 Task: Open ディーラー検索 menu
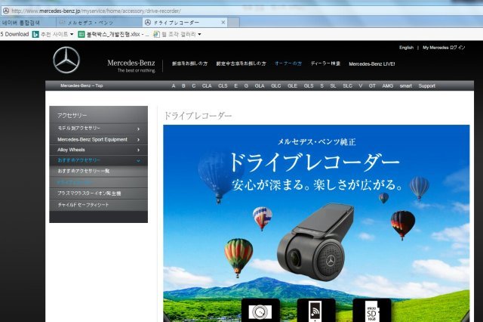(325, 63)
